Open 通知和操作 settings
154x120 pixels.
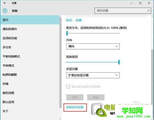click(x=30, y=29)
